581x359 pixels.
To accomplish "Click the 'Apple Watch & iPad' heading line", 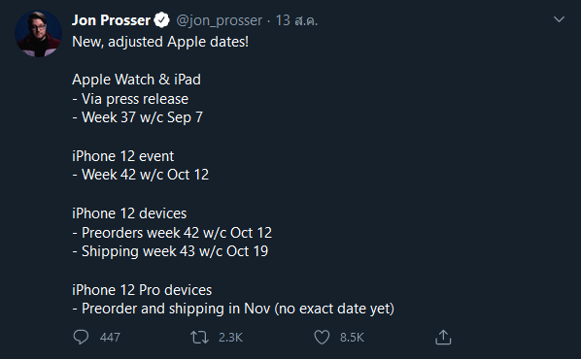I will coord(136,80).
